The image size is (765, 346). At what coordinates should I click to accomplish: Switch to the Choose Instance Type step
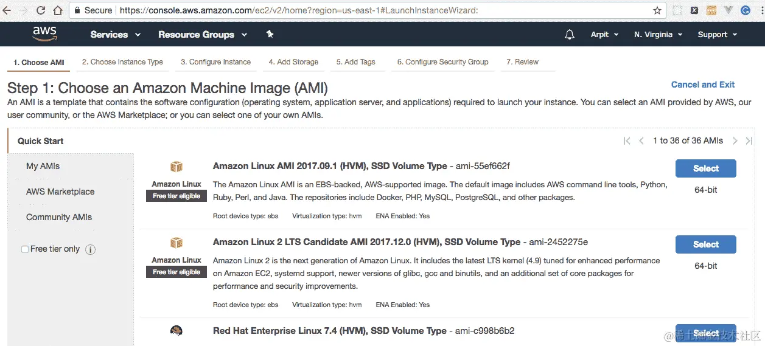(122, 62)
